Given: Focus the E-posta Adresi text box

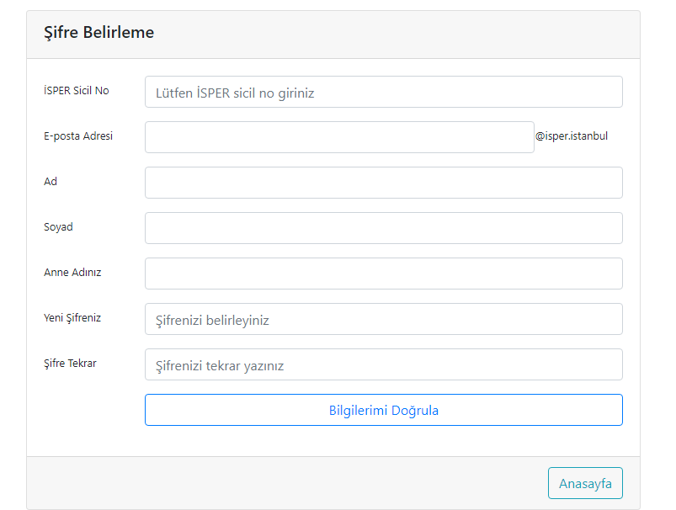Looking at the screenshot, I should [338, 136].
